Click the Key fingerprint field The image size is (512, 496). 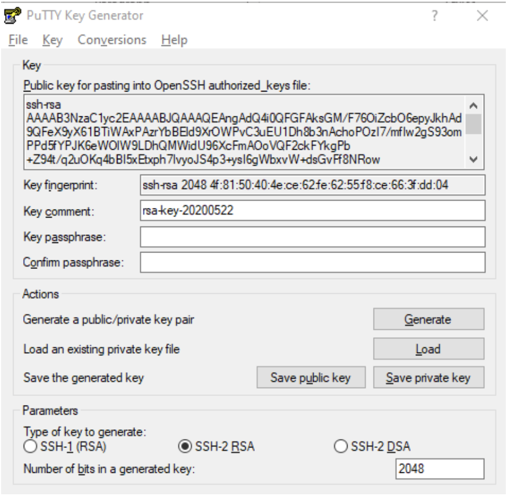[x=313, y=185]
